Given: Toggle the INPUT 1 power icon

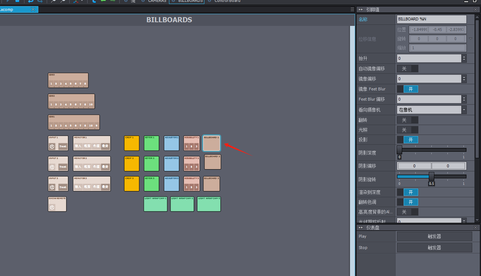Looking at the screenshot, I should point(52,146).
